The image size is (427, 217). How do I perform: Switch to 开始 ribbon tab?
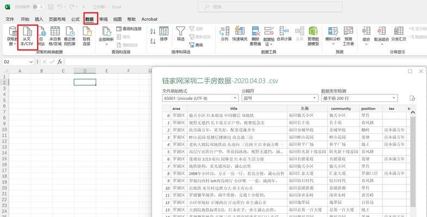(x=25, y=20)
